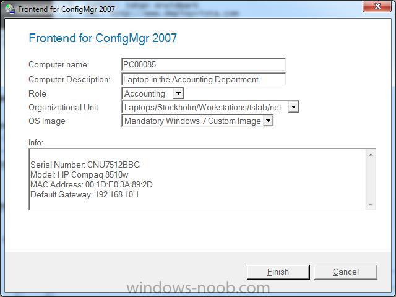Click the Computer Description label
Image resolution: width=396 pixels, height=297 pixels.
pos(69,79)
